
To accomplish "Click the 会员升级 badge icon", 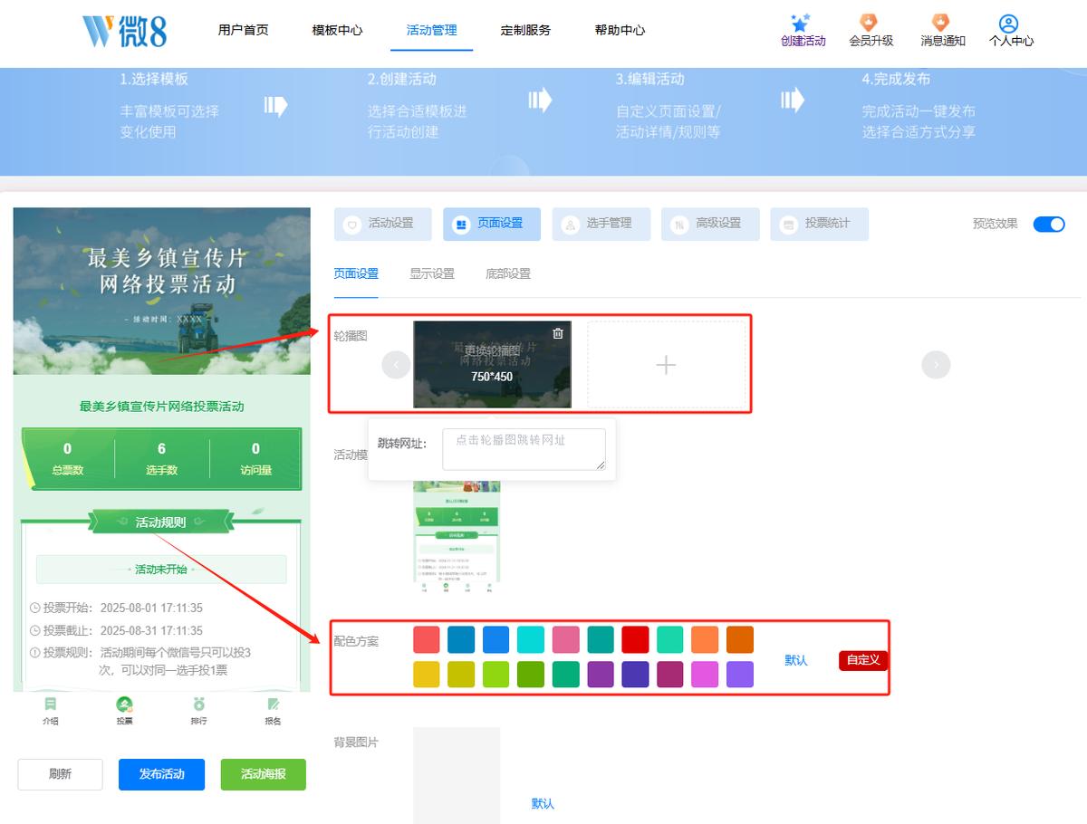I will 869,23.
